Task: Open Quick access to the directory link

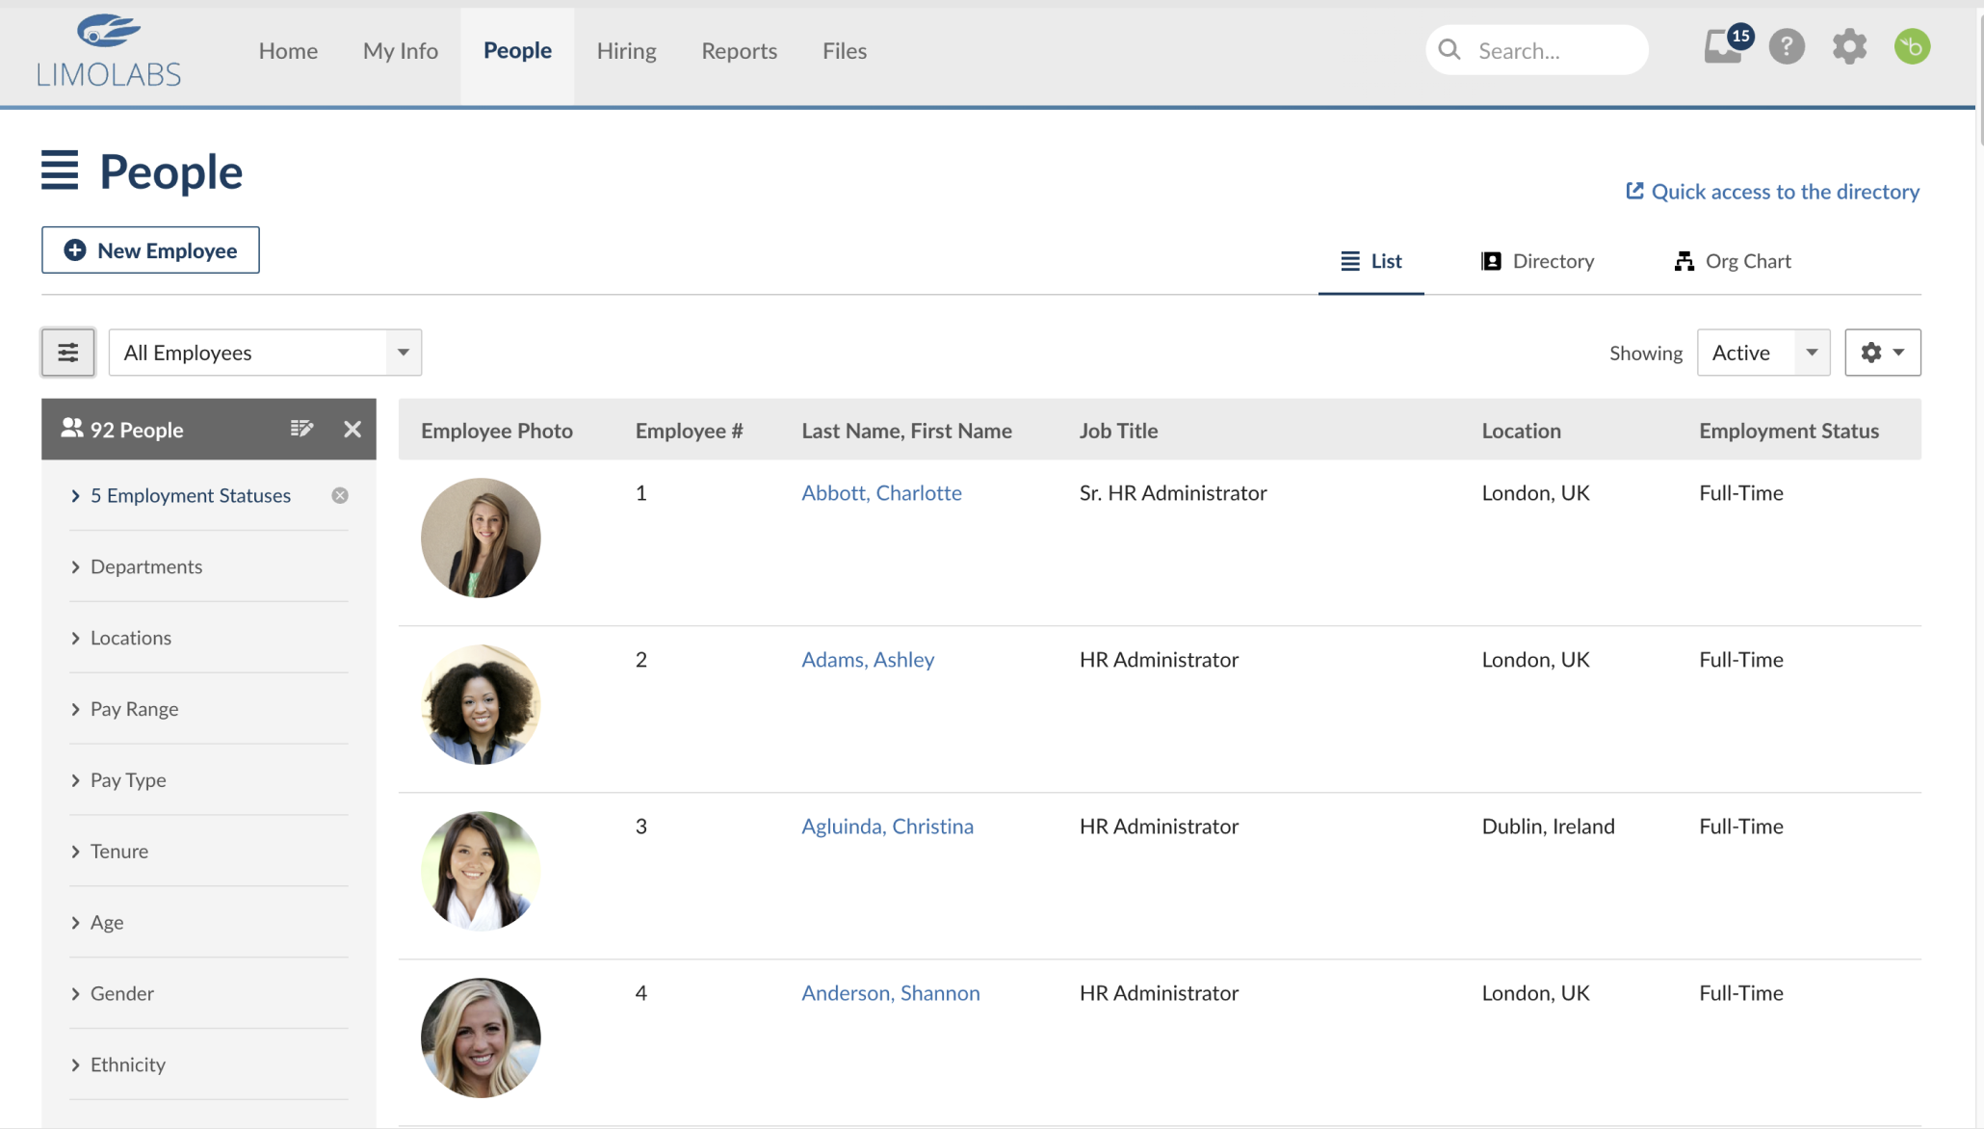Action: pos(1772,192)
